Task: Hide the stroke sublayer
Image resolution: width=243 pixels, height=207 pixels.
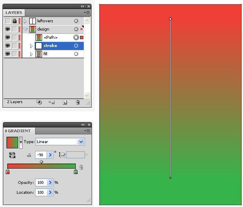Action: pyautogui.click(x=8, y=45)
